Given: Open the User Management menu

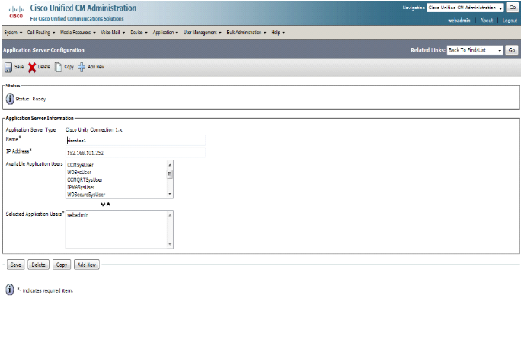Looking at the screenshot, I should tap(203, 33).
